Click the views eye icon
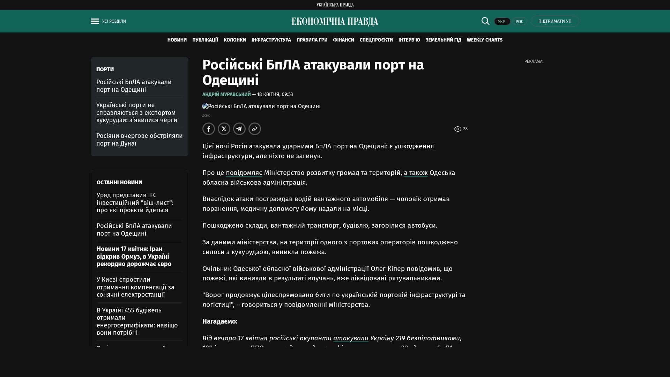 (458, 129)
